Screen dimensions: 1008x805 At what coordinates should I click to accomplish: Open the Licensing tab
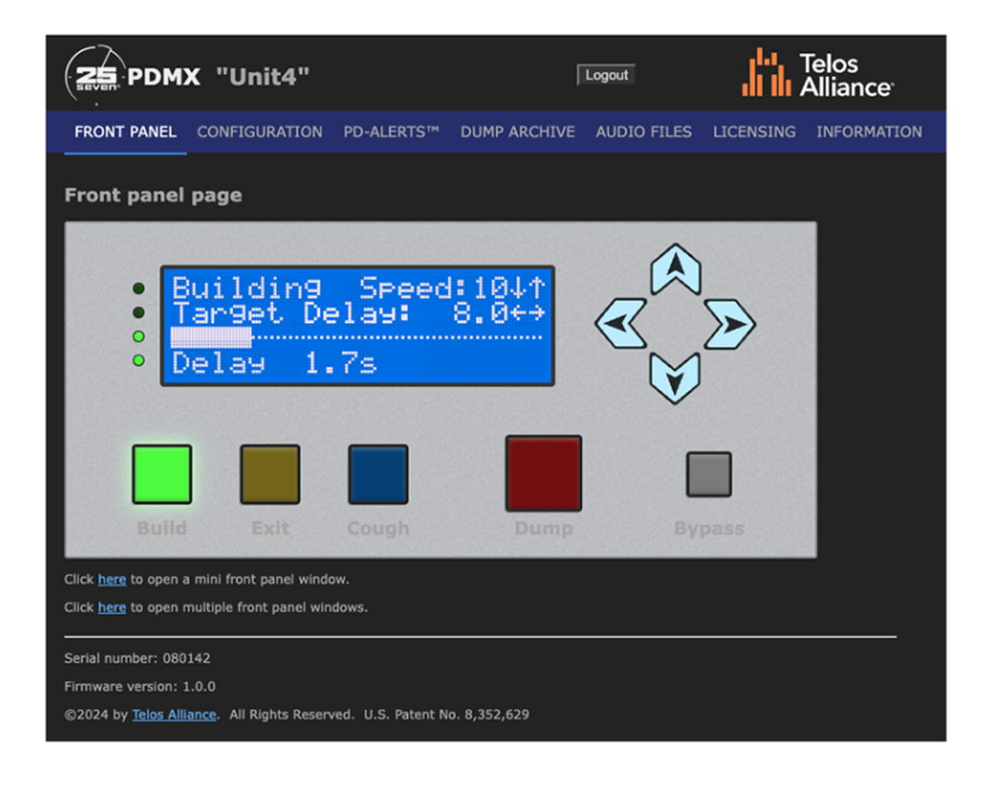[754, 131]
